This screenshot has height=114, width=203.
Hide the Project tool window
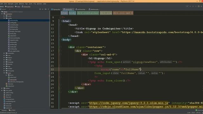point(49,9)
